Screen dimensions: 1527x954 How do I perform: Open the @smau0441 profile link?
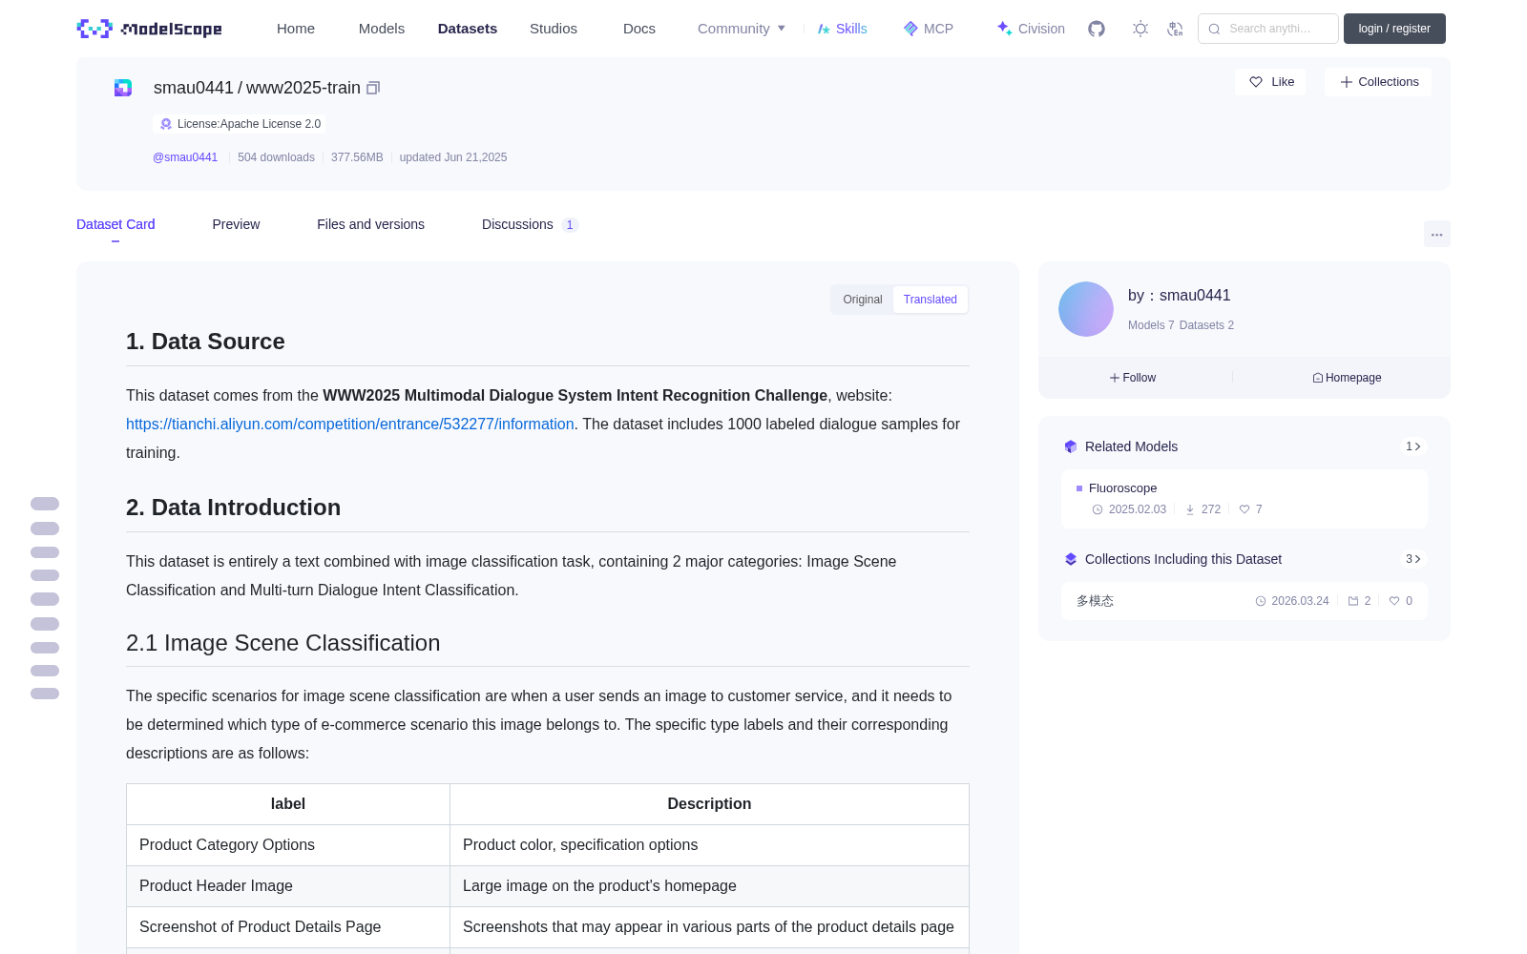tap(185, 157)
